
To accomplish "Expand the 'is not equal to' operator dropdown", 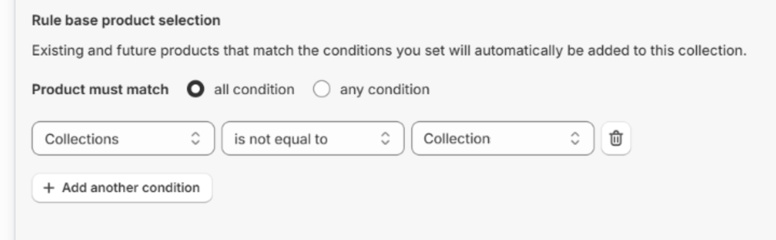I will [313, 139].
